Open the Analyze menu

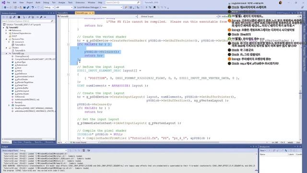coord(62,2)
